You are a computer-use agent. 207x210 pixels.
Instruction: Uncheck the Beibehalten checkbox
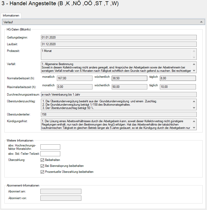pyautogui.click(x=42, y=160)
